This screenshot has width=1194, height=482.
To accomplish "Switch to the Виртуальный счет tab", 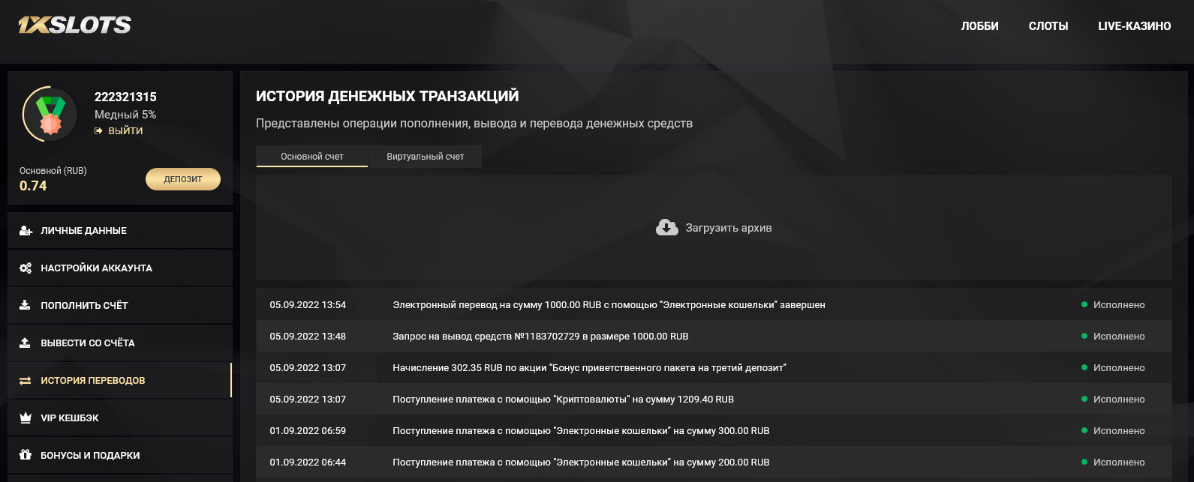I will click(426, 157).
